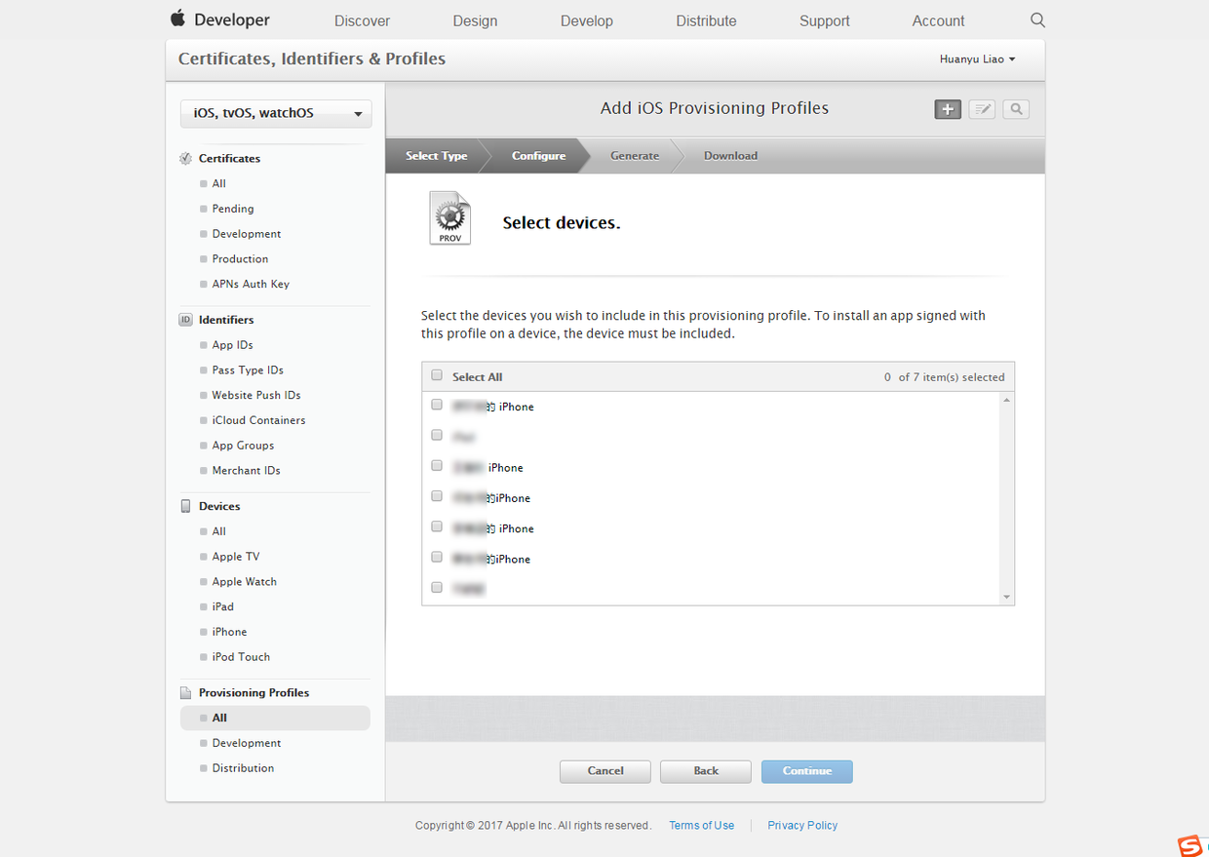Go to Select Type step
1209x857 pixels.
click(x=436, y=156)
